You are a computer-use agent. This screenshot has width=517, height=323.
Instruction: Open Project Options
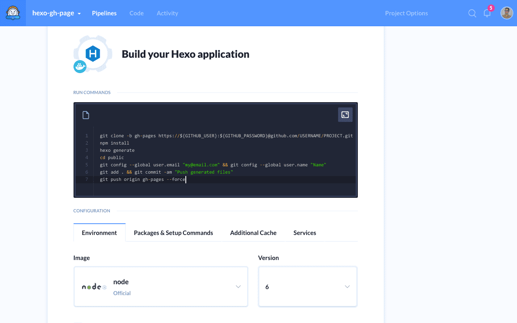406,13
